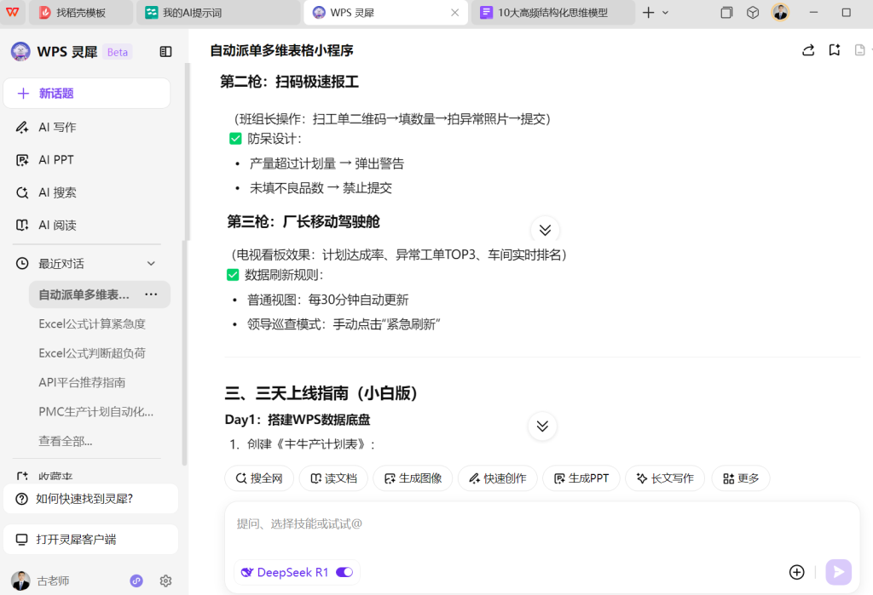Click the chat prompt input field
The image size is (873, 595).
click(542, 523)
